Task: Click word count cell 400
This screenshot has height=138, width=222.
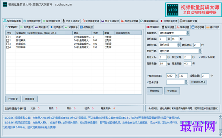Action: tap(95, 44)
